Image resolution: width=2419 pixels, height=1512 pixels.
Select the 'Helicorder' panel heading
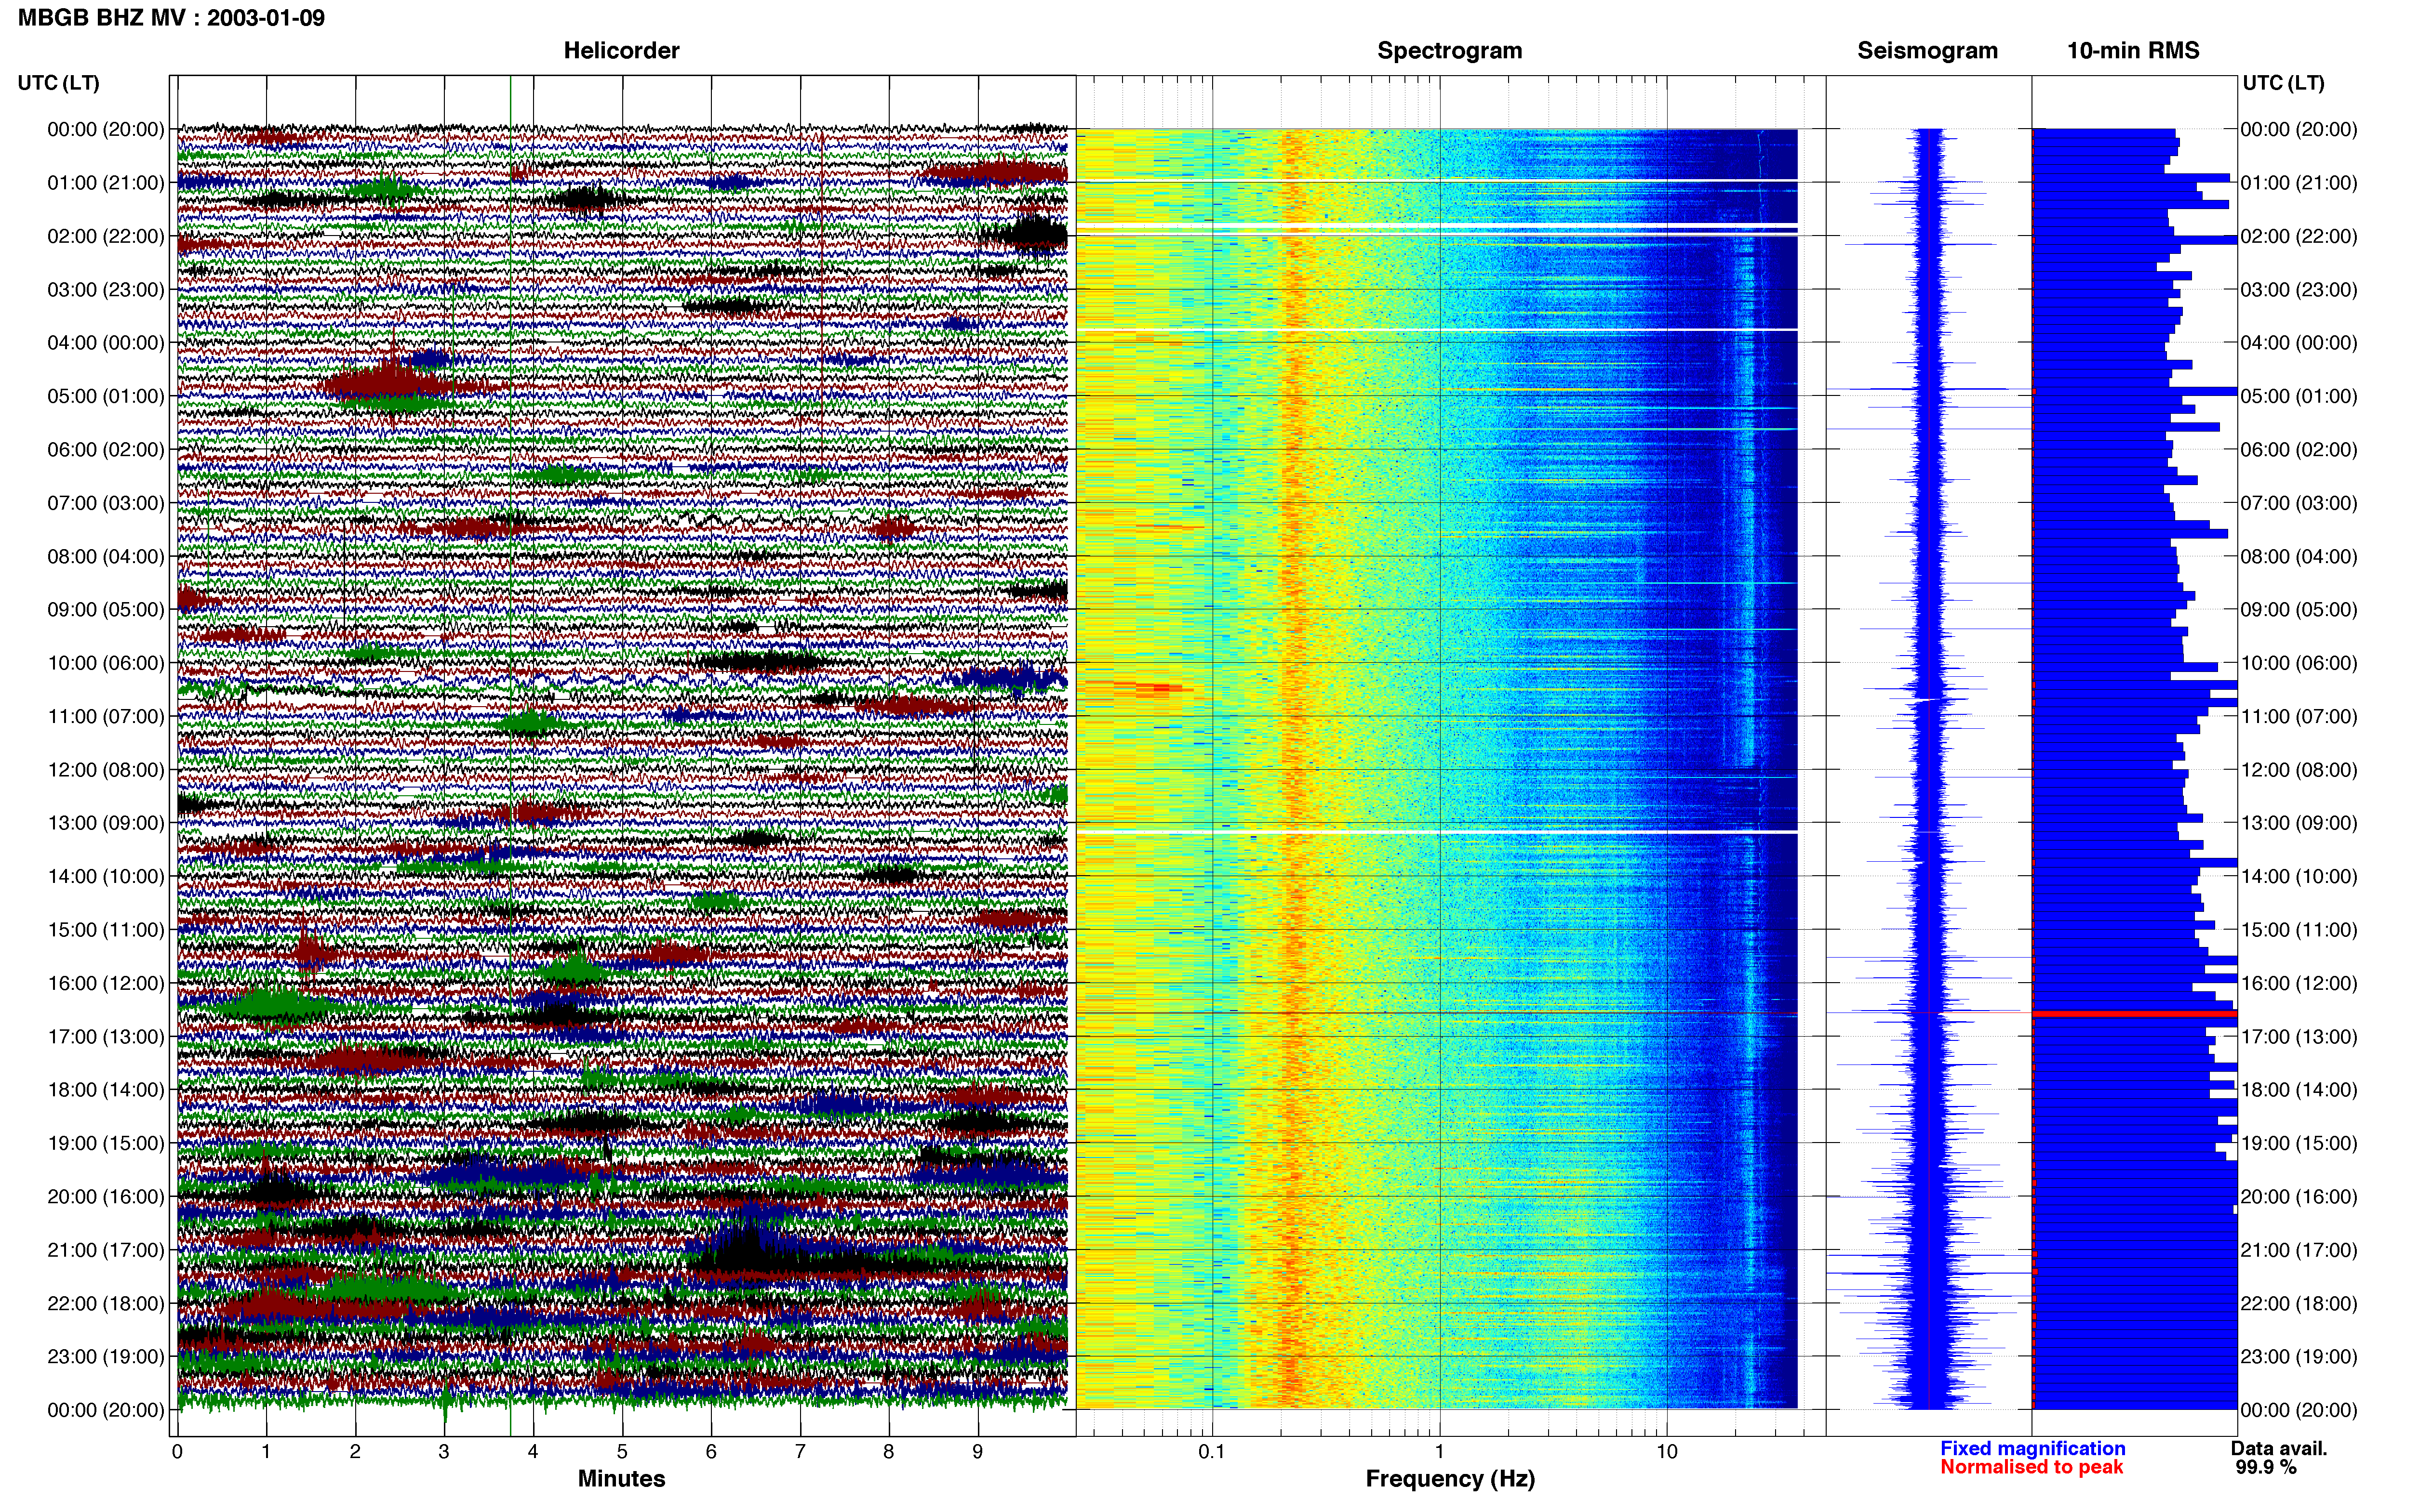[x=621, y=51]
